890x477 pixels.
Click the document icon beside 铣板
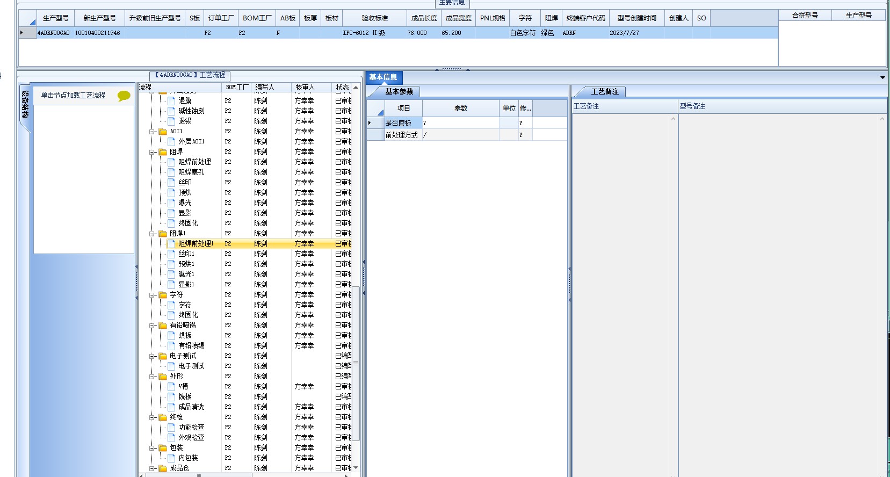pos(172,396)
